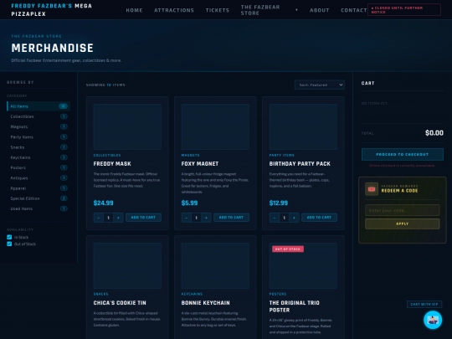
Task: Expand The Fazbear Store menu arrow
Action: [x=296, y=10]
